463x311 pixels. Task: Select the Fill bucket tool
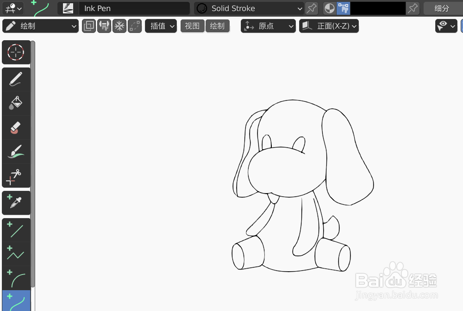[15, 103]
